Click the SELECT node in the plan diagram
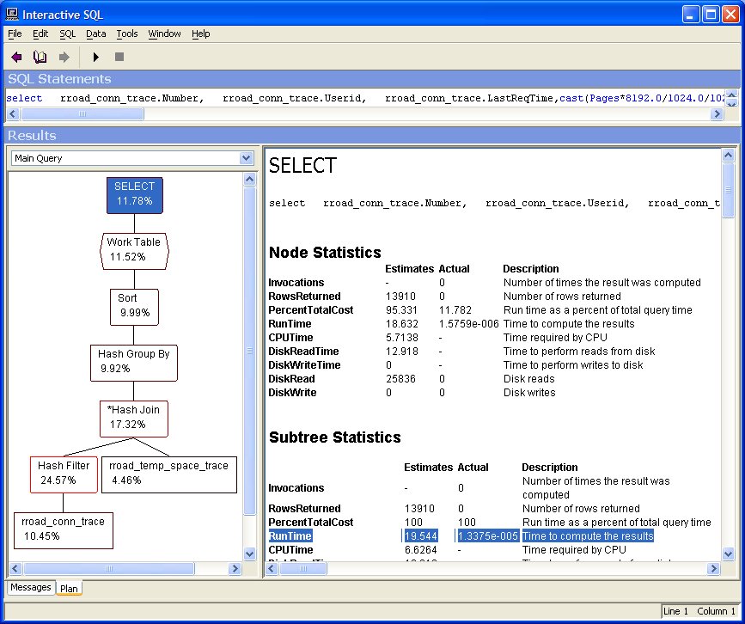Screen dimensions: 745x624 coord(133,195)
